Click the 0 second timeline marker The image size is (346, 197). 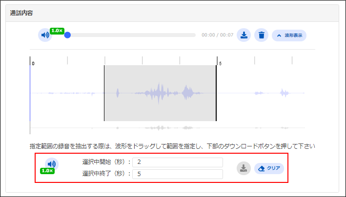(x=33, y=63)
